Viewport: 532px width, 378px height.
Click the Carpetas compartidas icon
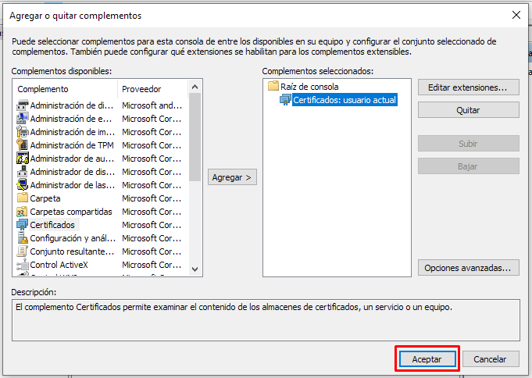[x=23, y=212]
